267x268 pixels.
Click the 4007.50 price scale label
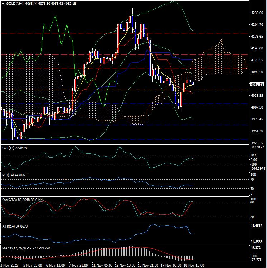257,107
